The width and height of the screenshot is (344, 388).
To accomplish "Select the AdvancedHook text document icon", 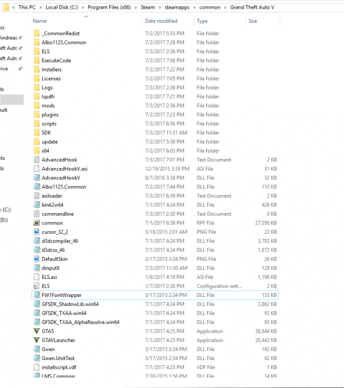I will coord(36,160).
